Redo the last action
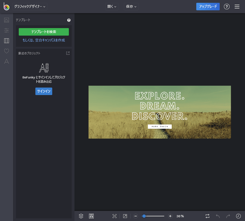 point(228,216)
